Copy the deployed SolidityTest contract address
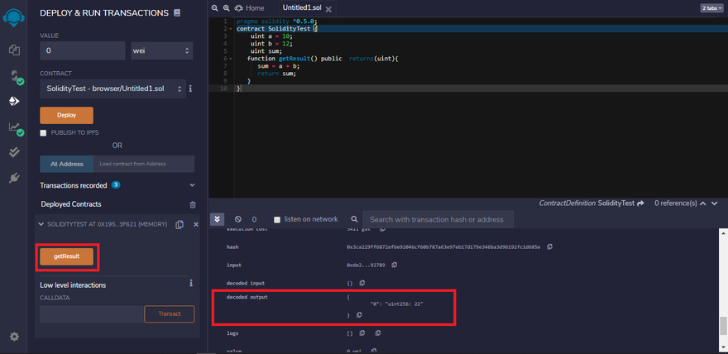This screenshot has width=728, height=354. coord(180,225)
